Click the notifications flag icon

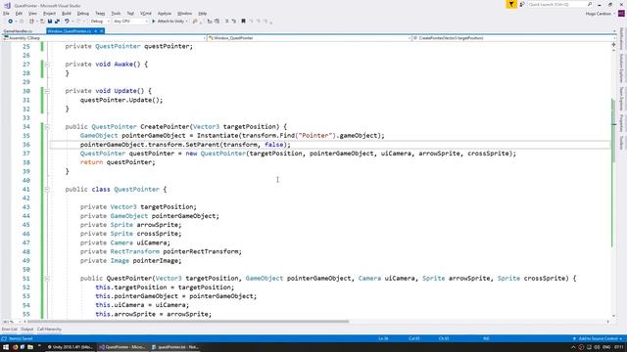tap(511, 4)
